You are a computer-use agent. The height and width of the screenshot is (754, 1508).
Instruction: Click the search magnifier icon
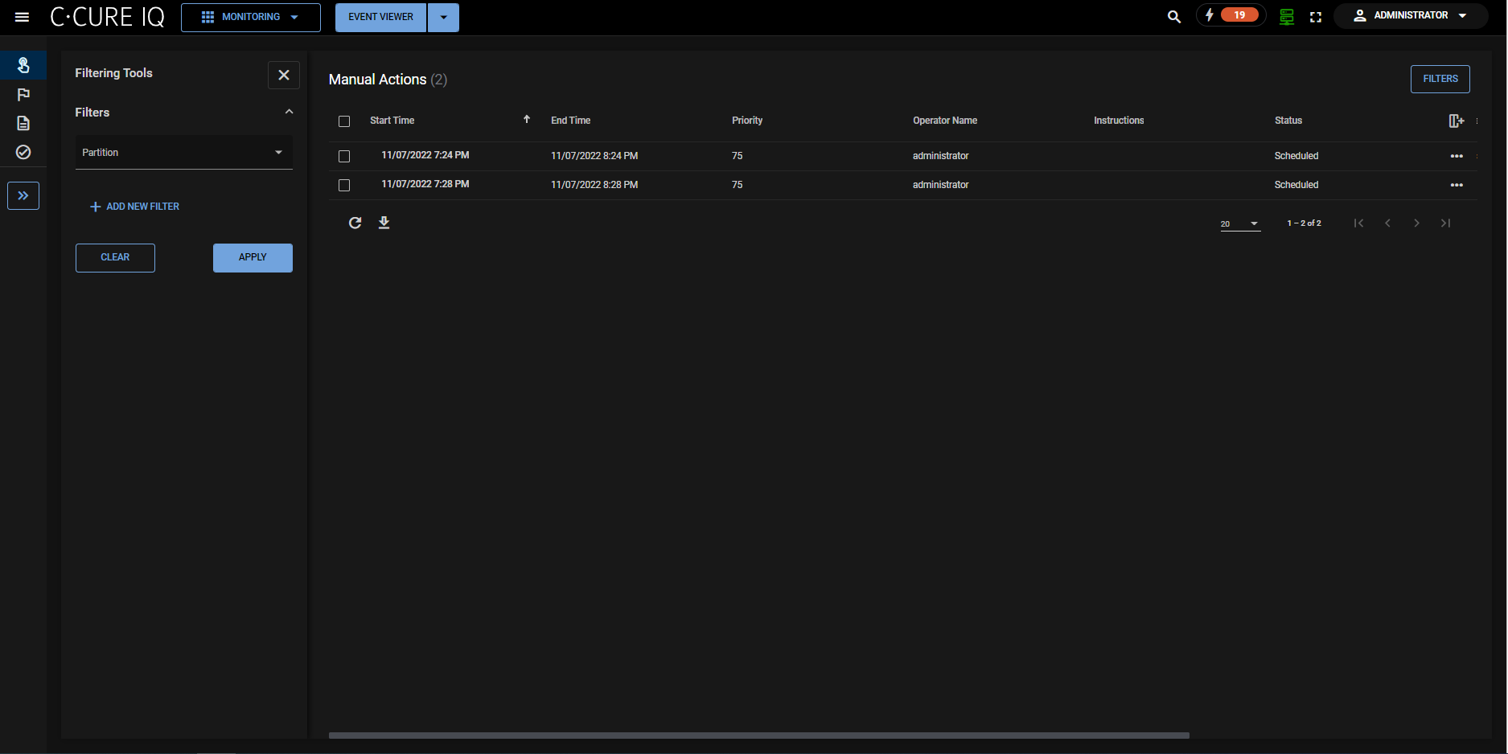(x=1173, y=17)
